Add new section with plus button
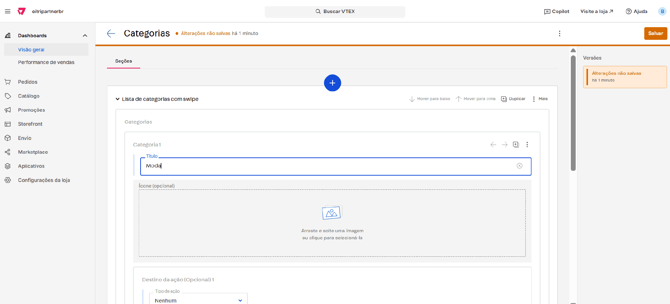This screenshot has height=304, width=670. [x=333, y=83]
